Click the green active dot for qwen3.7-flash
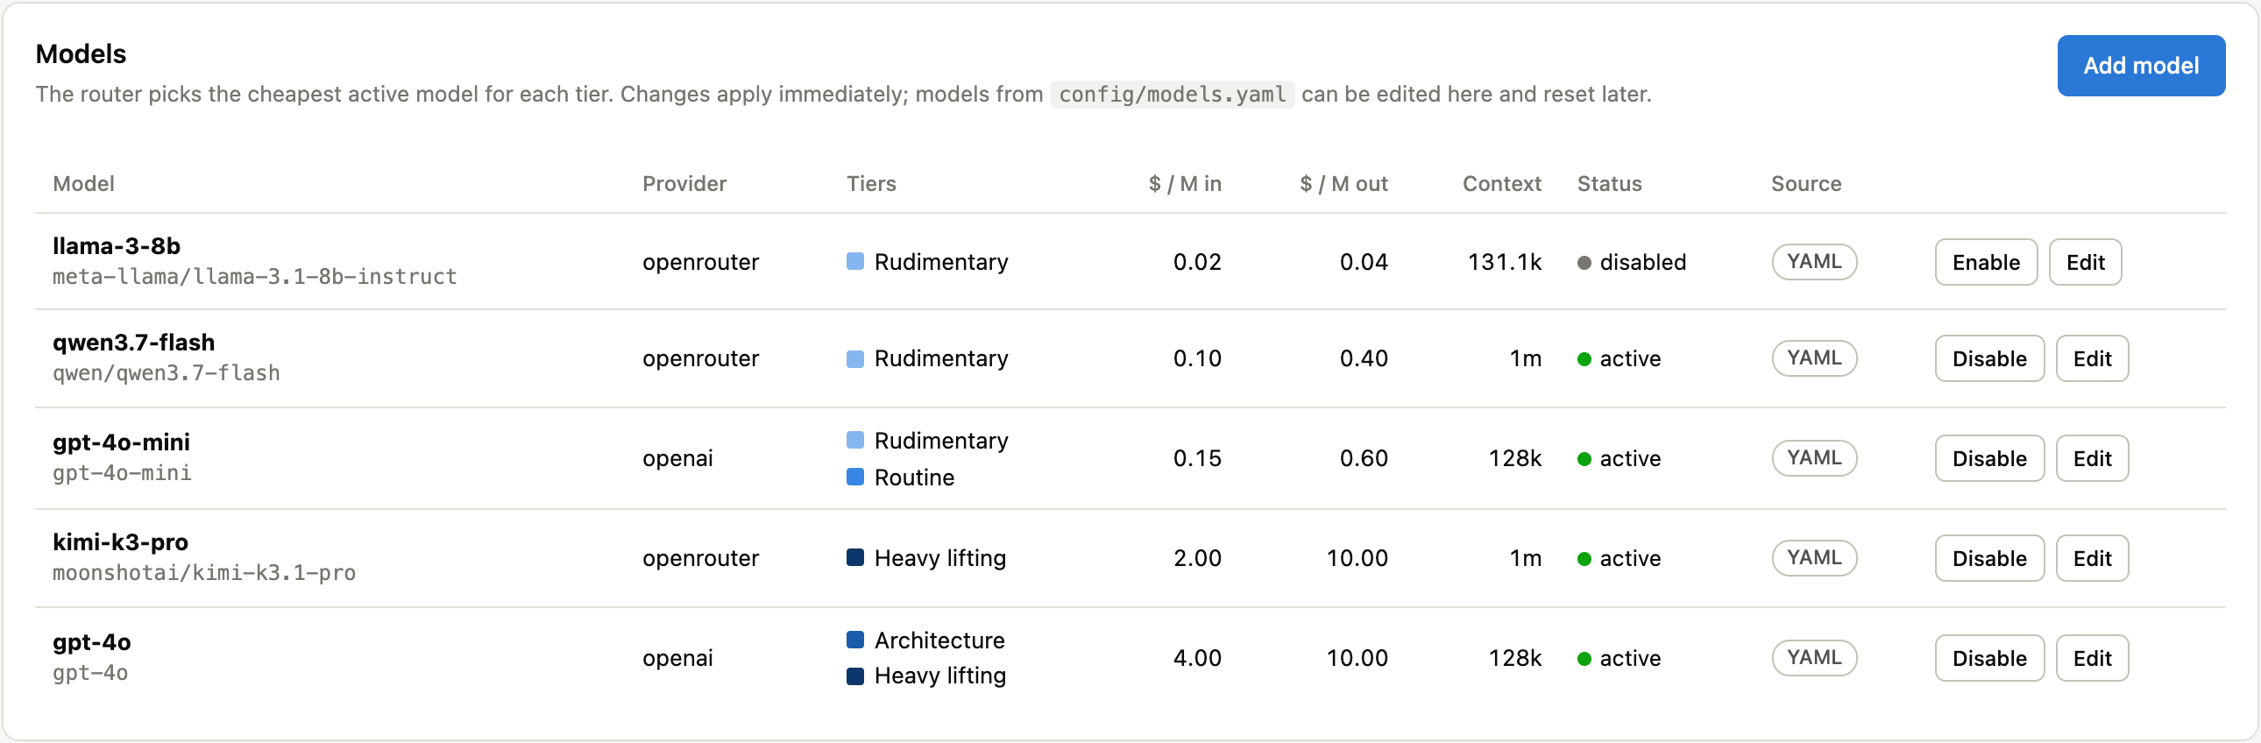2261x743 pixels. click(1584, 359)
